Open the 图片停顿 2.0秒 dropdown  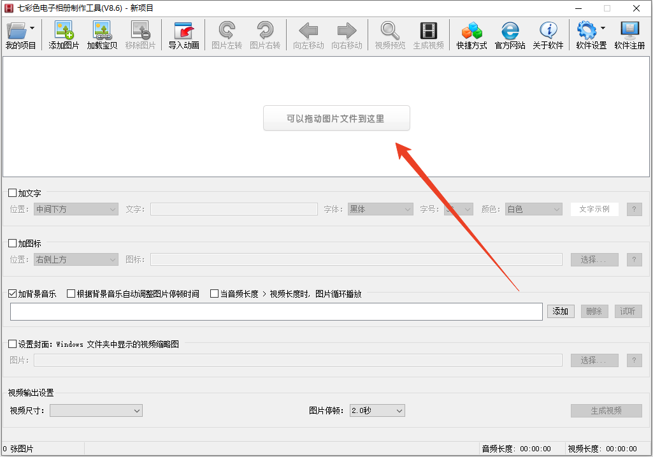(x=377, y=411)
